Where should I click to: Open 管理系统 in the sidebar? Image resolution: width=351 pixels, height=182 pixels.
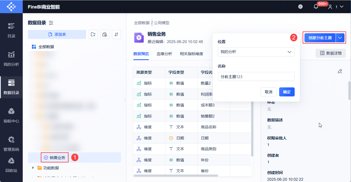tap(11, 144)
